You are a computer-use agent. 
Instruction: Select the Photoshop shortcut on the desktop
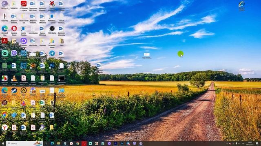52,66
